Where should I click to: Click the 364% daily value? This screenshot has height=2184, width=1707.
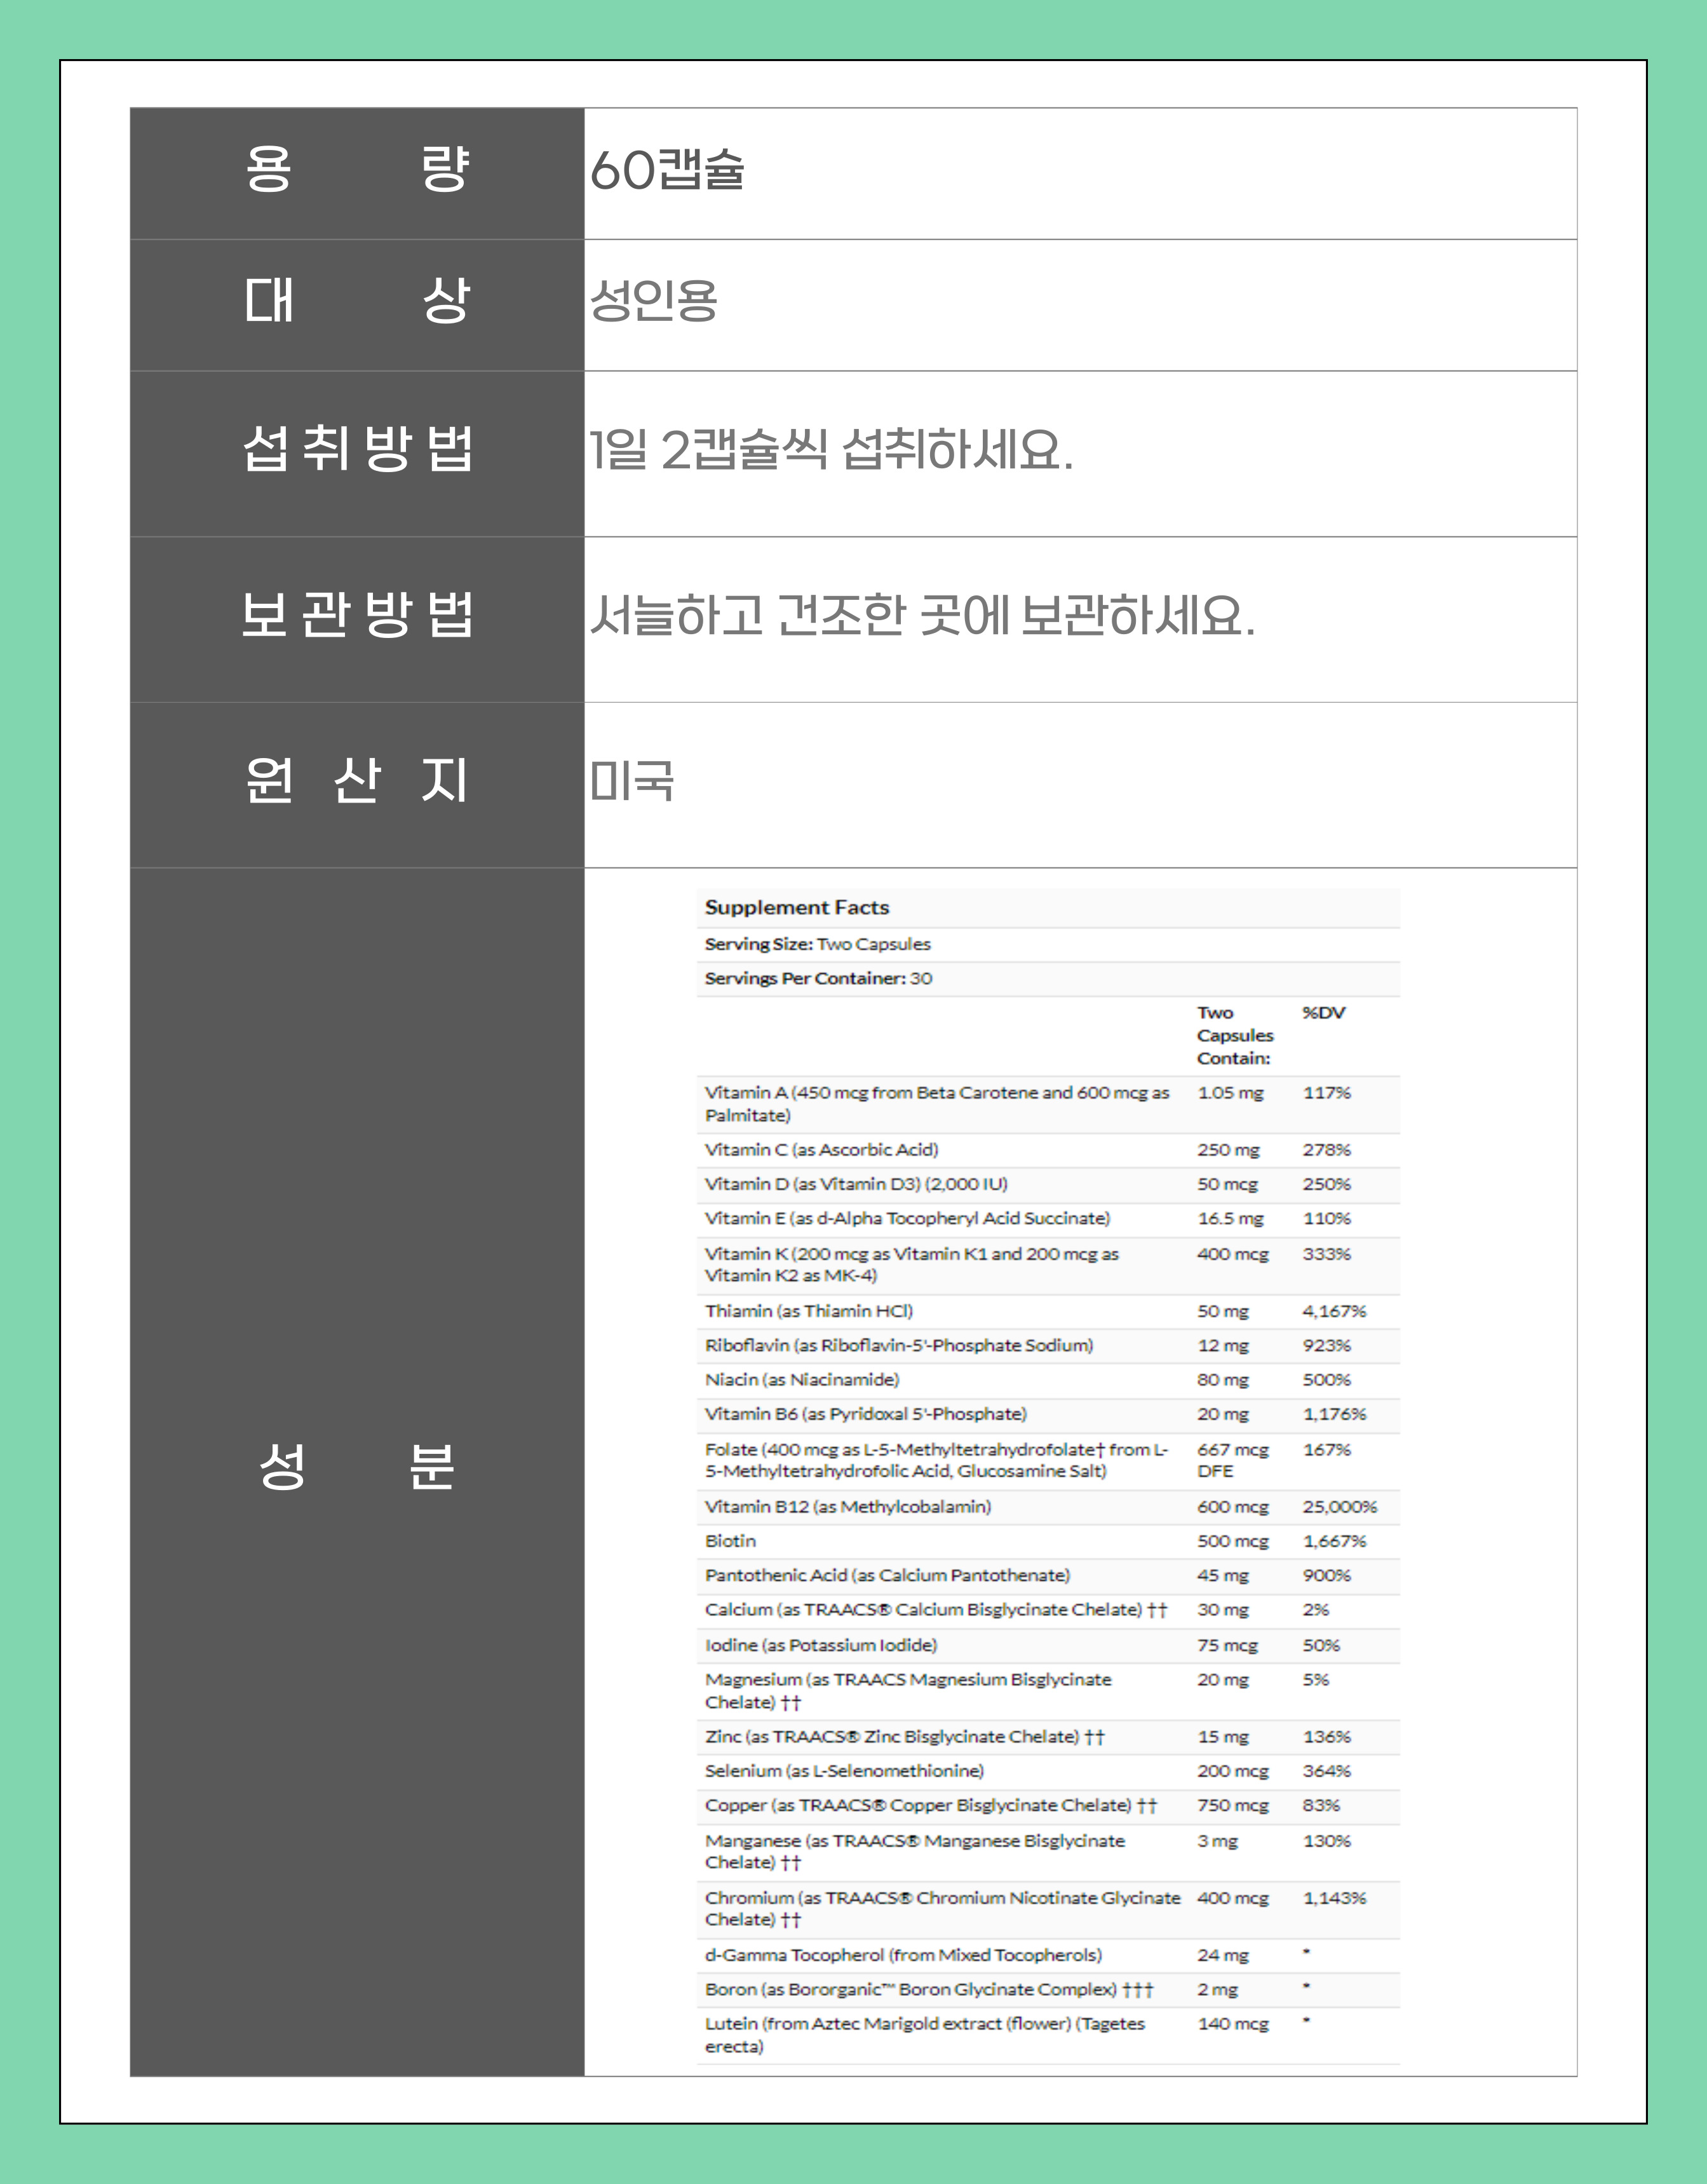(x=1326, y=1771)
